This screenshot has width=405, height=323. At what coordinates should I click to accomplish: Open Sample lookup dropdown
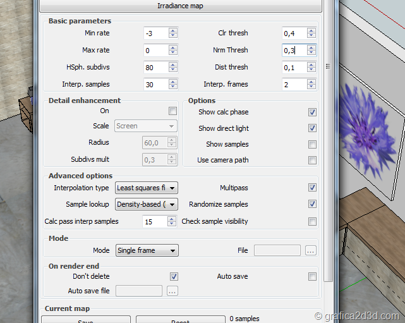click(x=147, y=204)
